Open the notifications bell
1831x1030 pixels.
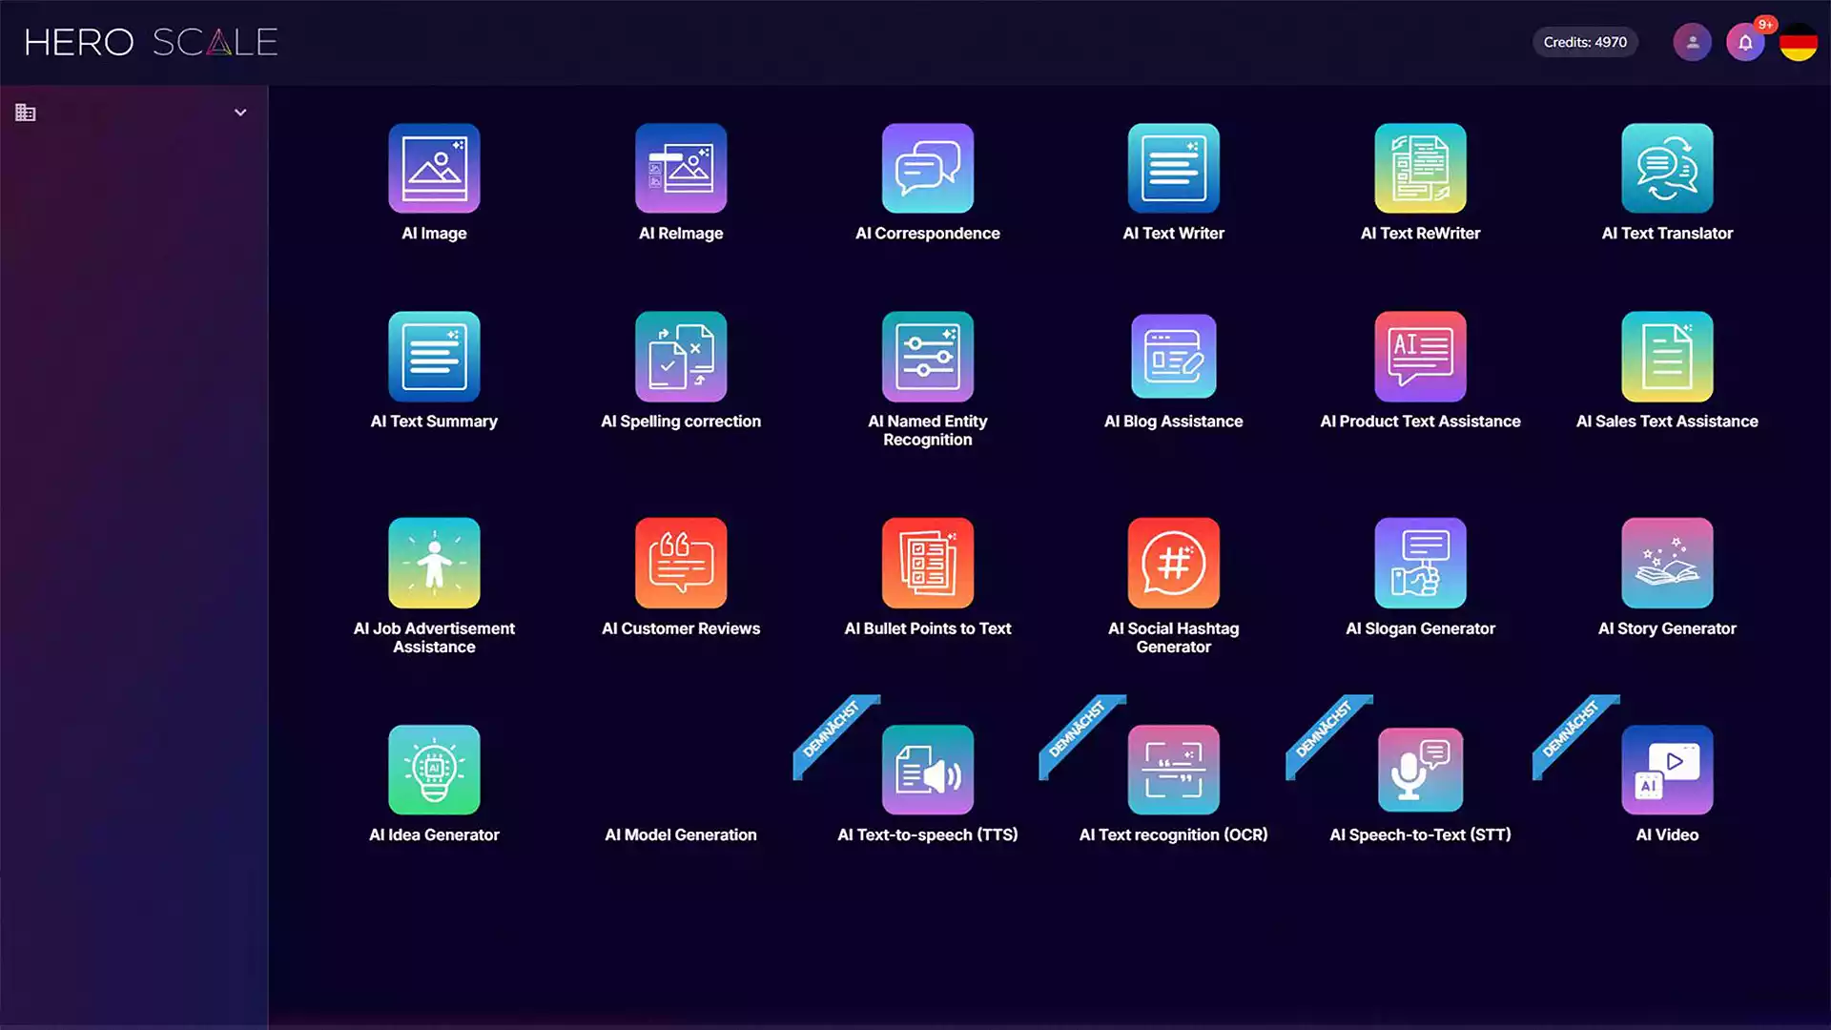(1745, 42)
